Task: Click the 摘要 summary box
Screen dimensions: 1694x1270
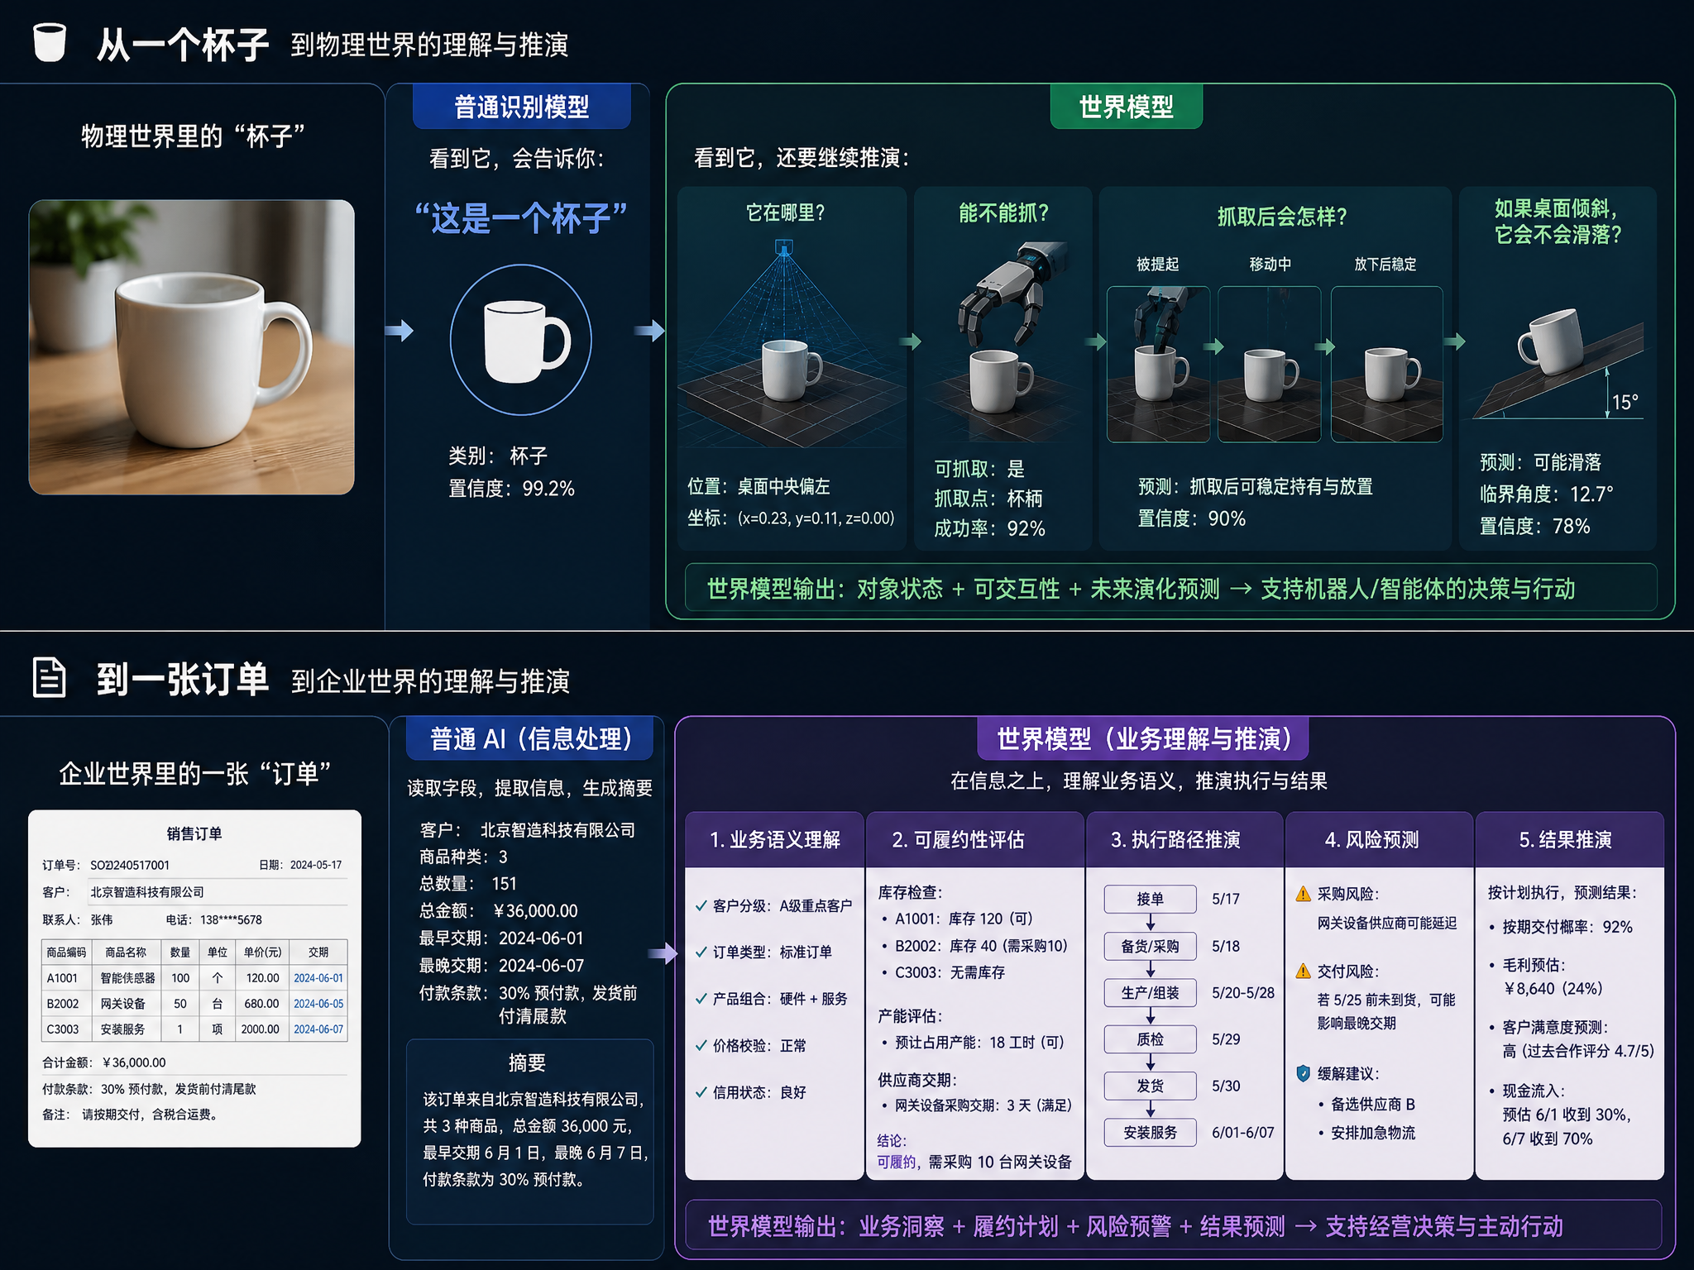Action: tap(530, 1131)
